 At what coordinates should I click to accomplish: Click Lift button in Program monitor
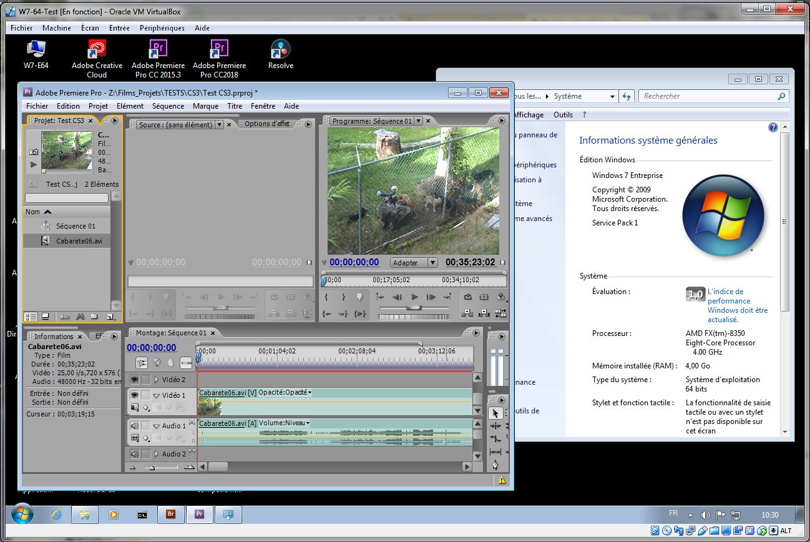467,313
